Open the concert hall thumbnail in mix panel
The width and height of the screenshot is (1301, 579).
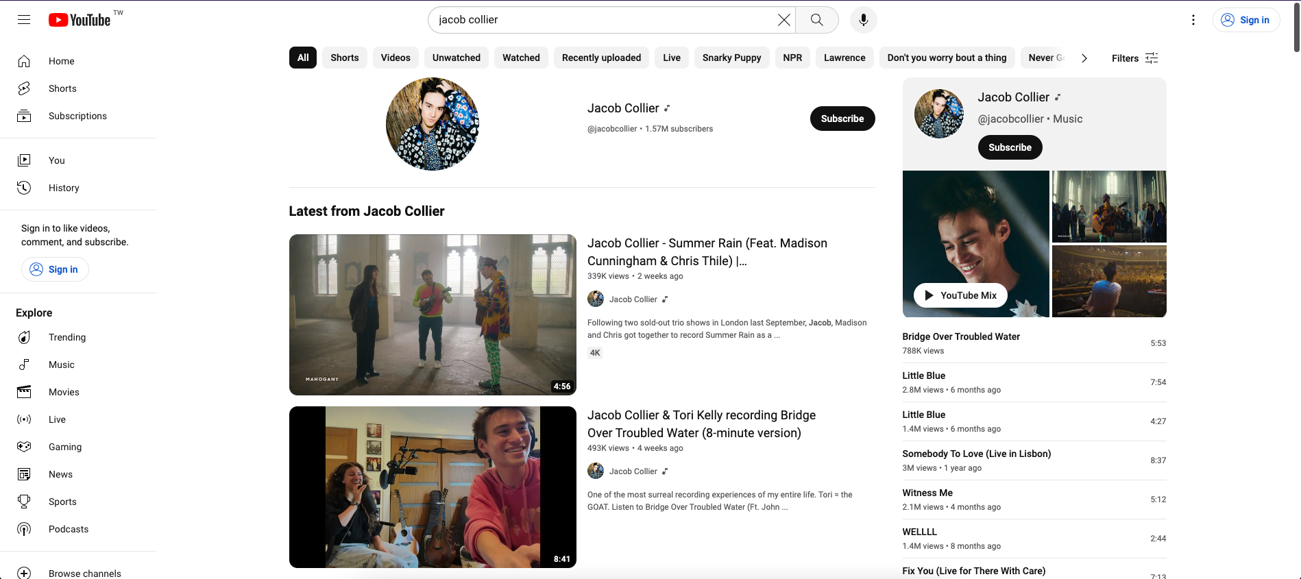click(x=1109, y=281)
